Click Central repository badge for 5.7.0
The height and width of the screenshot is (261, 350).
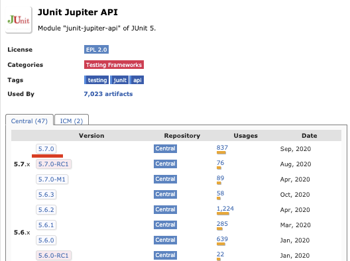click(x=165, y=148)
